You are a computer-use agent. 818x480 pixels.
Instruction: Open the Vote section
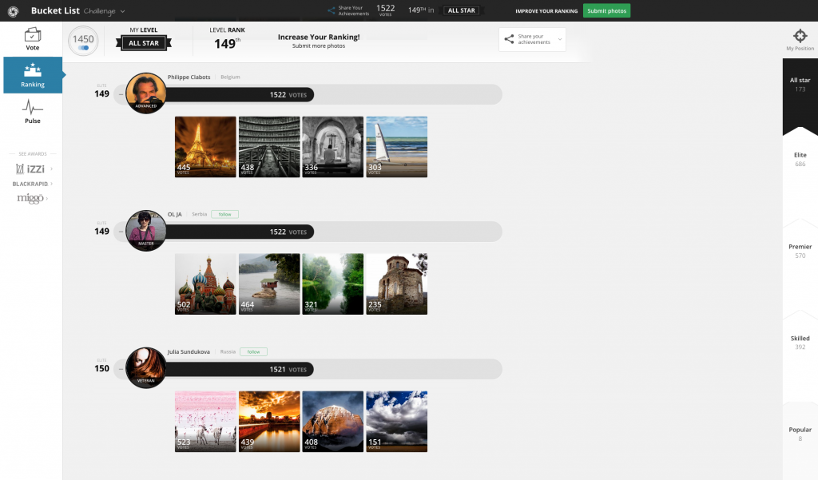(x=32, y=39)
